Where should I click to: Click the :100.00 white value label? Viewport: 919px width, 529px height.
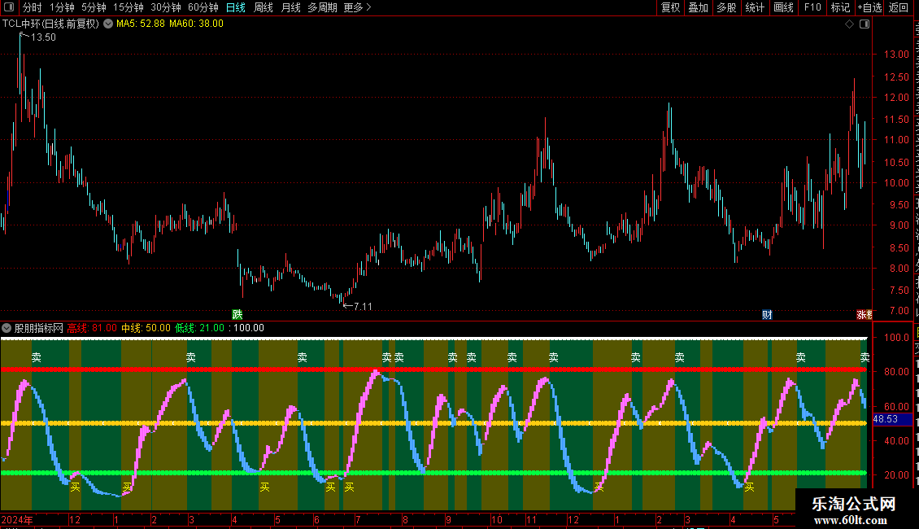(246, 328)
